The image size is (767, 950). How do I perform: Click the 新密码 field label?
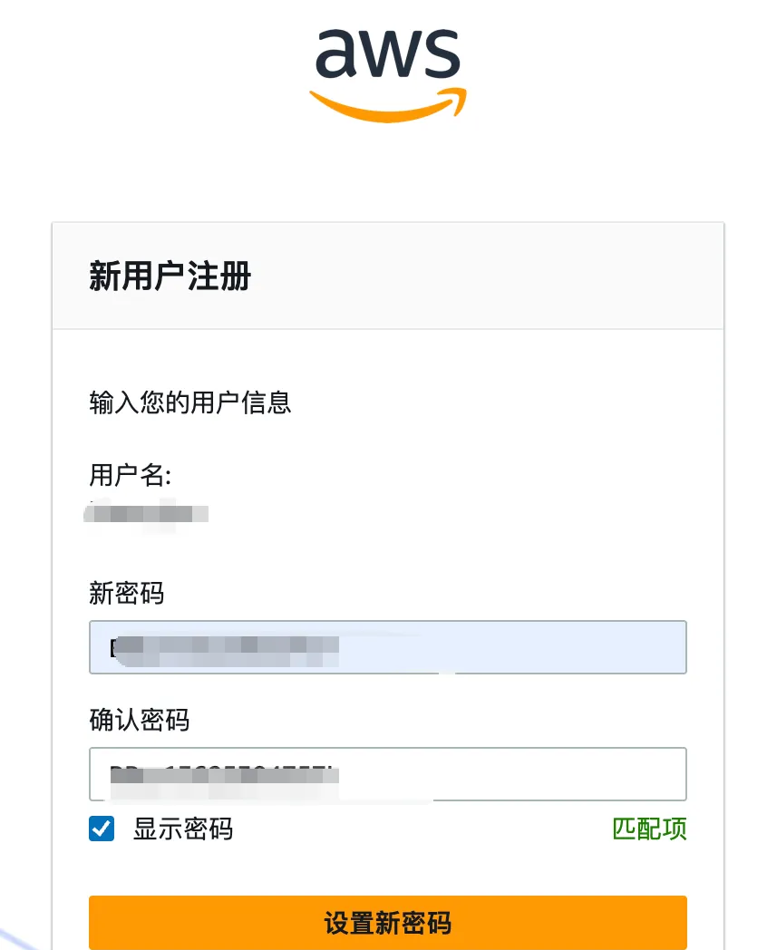tap(126, 594)
